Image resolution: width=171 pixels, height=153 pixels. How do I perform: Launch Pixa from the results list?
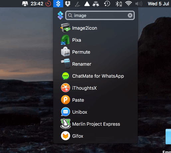[x=95, y=40]
